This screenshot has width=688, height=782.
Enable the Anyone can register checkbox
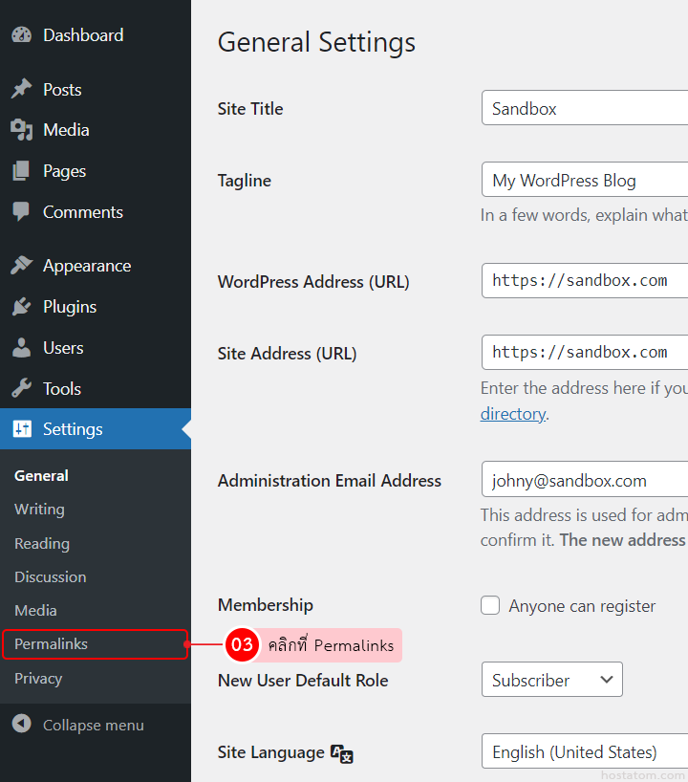[x=490, y=605]
